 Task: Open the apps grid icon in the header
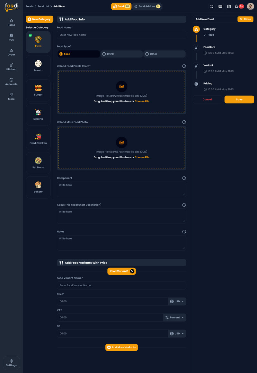pyautogui.click(x=229, y=6)
